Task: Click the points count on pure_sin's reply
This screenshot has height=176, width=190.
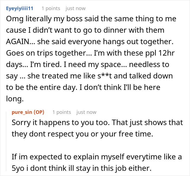Action: point(62,112)
